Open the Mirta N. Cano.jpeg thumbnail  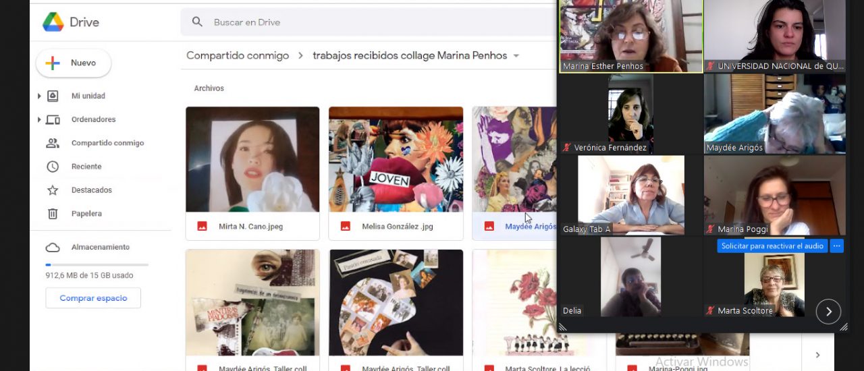[252, 160]
